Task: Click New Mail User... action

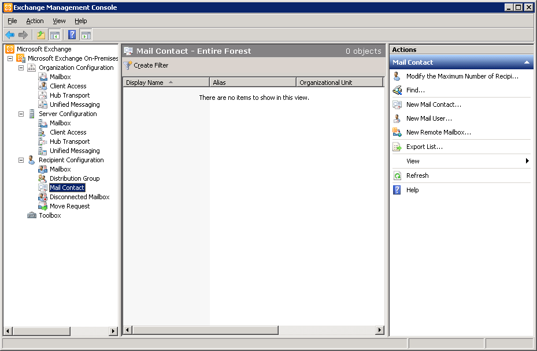Action: coord(429,118)
